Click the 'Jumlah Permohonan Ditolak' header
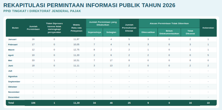 [129, 28]
